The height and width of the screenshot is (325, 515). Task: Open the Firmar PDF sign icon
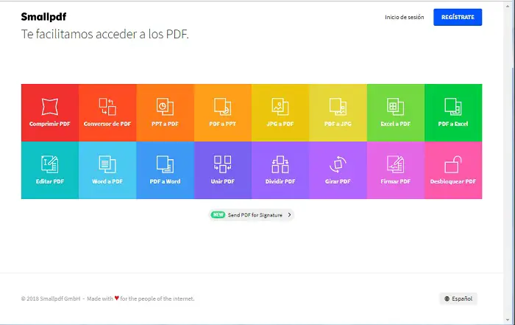396,164
